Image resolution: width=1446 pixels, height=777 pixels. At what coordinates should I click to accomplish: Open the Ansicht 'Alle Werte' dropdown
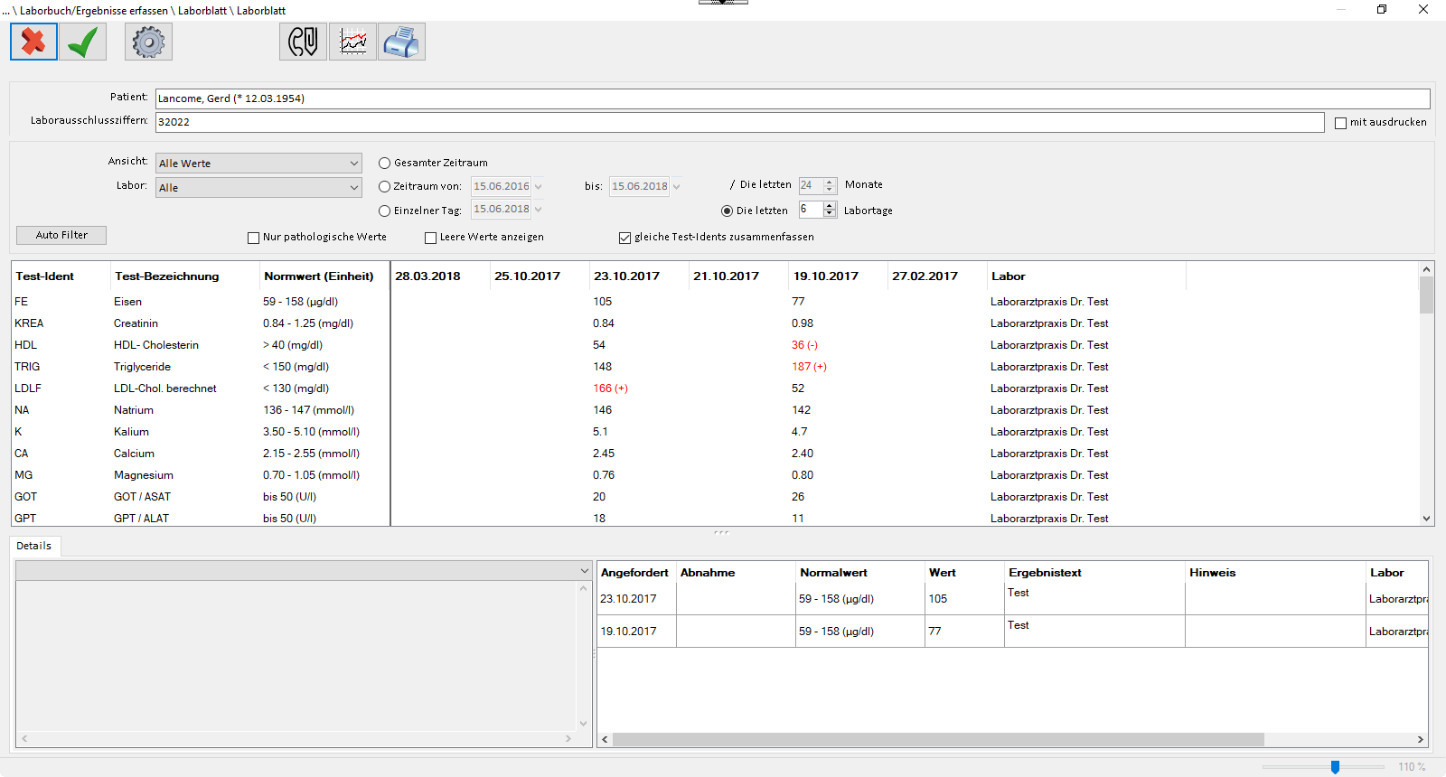(x=258, y=164)
